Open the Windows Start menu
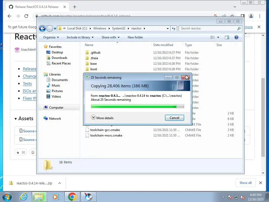Screen dimensions: 269x202 coord(7,197)
